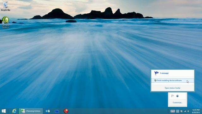Open the touch keyboard tray icon
Screen dimensions: 202x114
(173, 111)
